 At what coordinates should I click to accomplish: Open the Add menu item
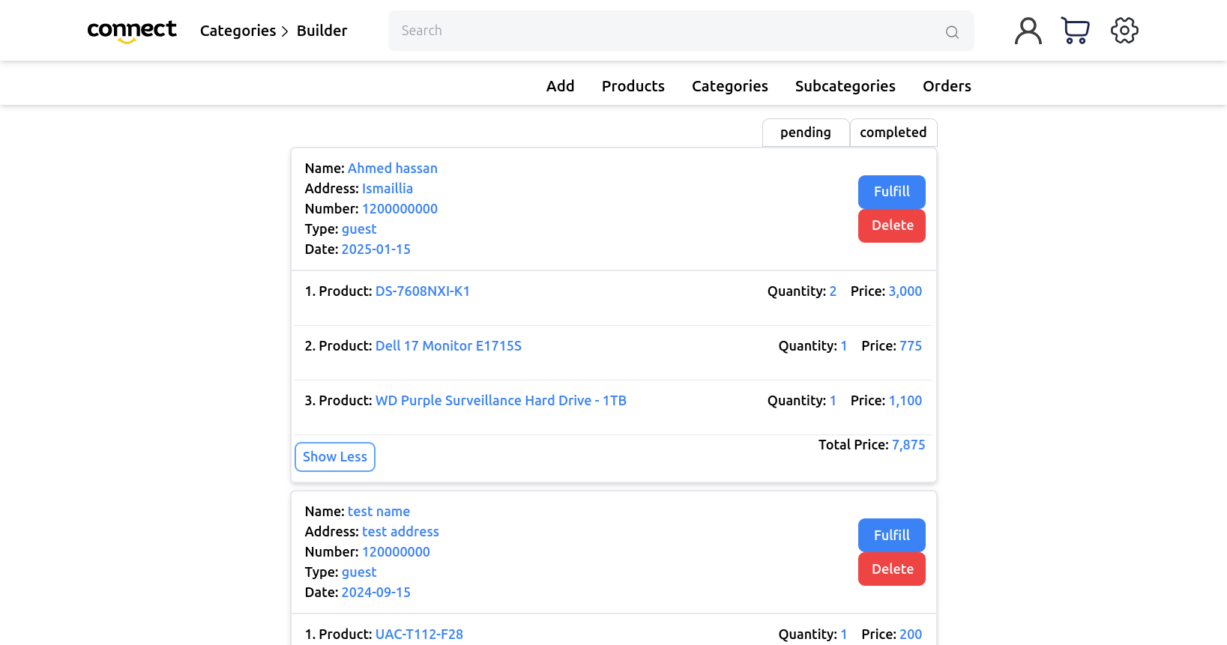[561, 86]
